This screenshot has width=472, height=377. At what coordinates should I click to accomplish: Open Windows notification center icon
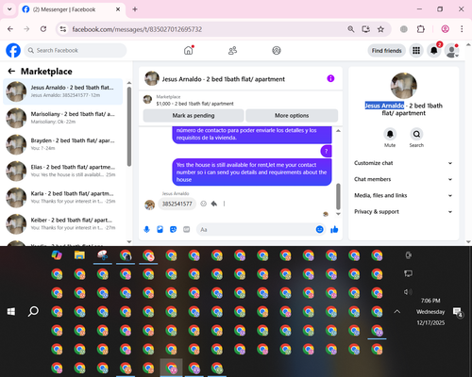(x=458, y=312)
